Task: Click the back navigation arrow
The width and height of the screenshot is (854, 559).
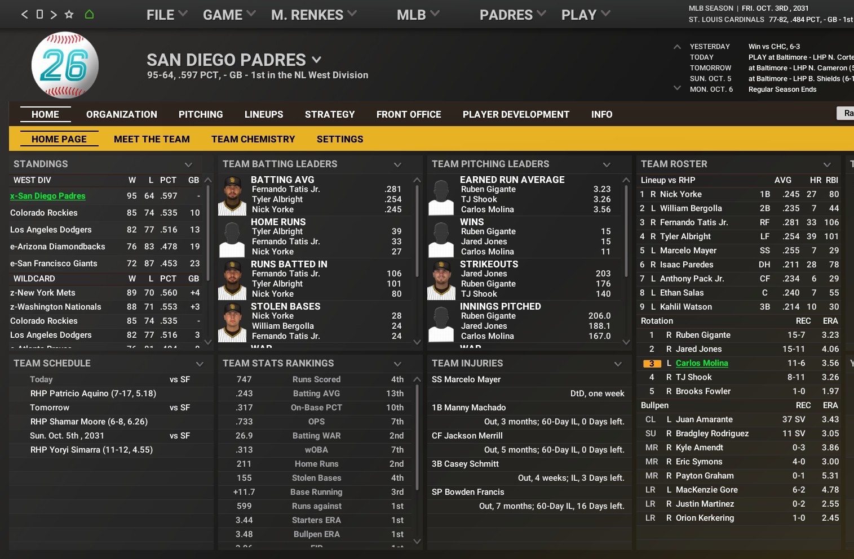Action: click(24, 15)
